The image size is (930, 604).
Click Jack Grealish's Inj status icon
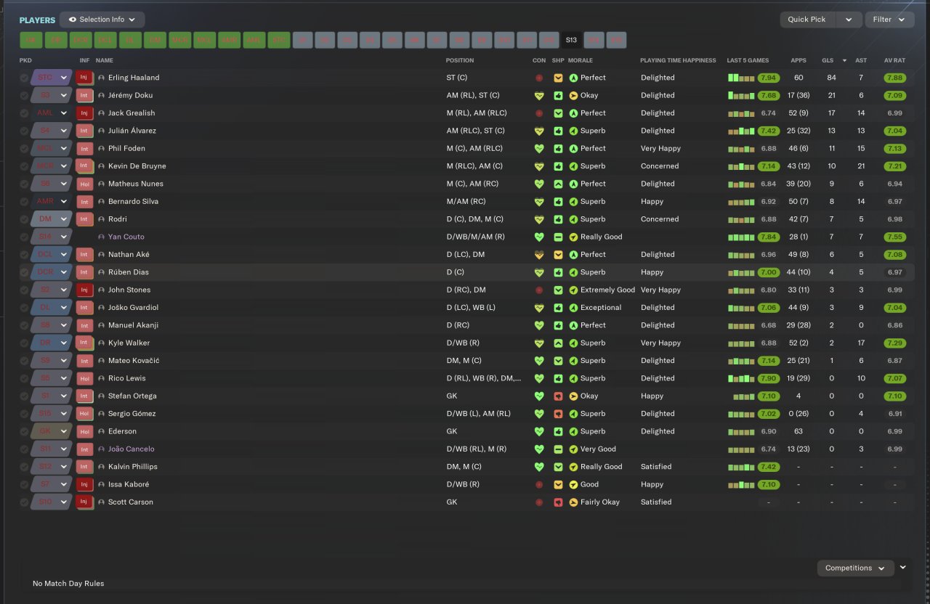(84, 113)
